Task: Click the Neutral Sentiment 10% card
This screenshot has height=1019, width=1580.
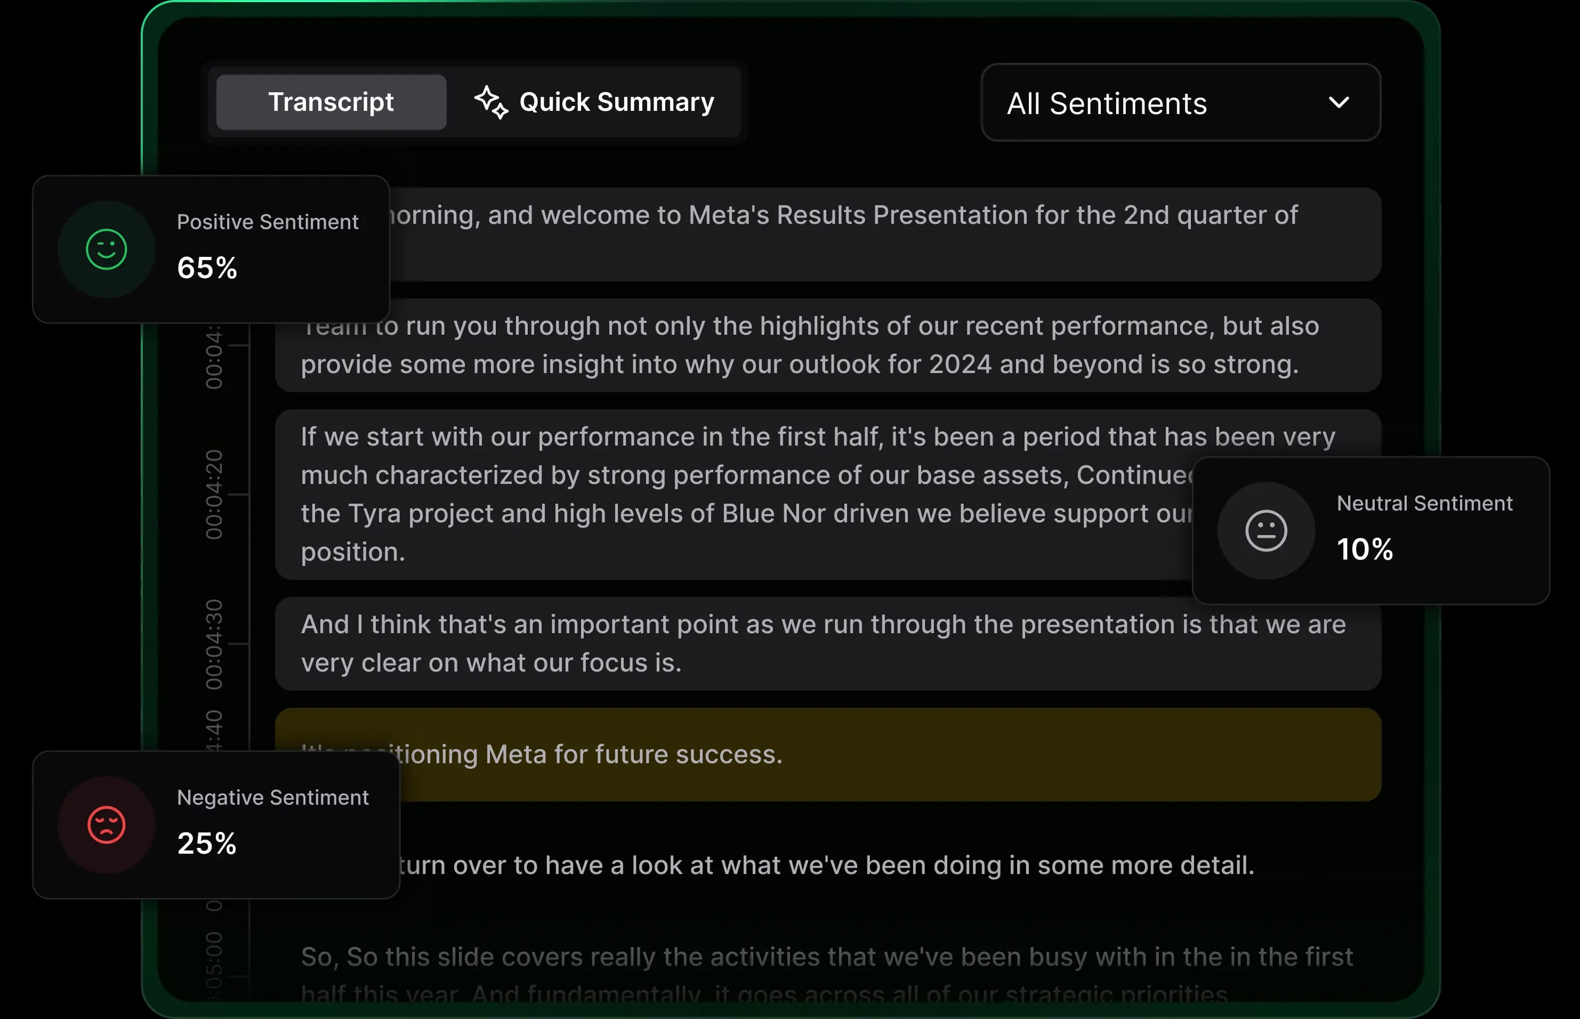Action: coord(1371,530)
